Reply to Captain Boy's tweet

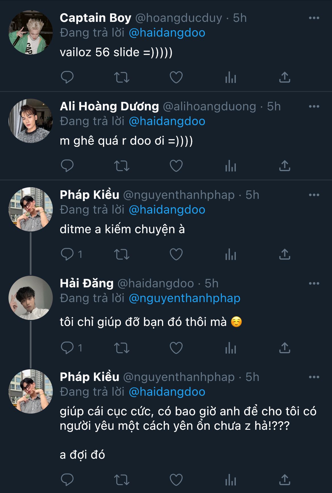tap(67, 77)
